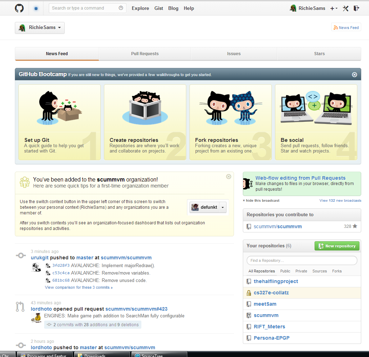The height and width of the screenshot is (357, 369).
Task: Close the scummvm organization tips box
Action: [229, 177]
